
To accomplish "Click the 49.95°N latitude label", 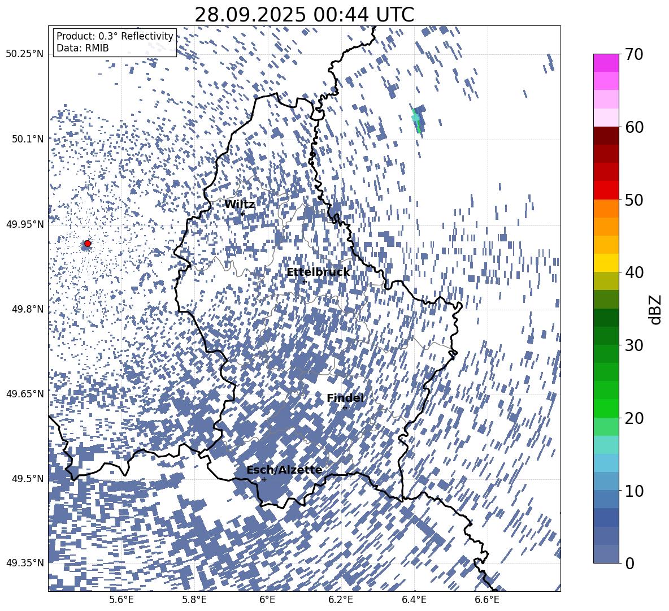I will click(25, 224).
